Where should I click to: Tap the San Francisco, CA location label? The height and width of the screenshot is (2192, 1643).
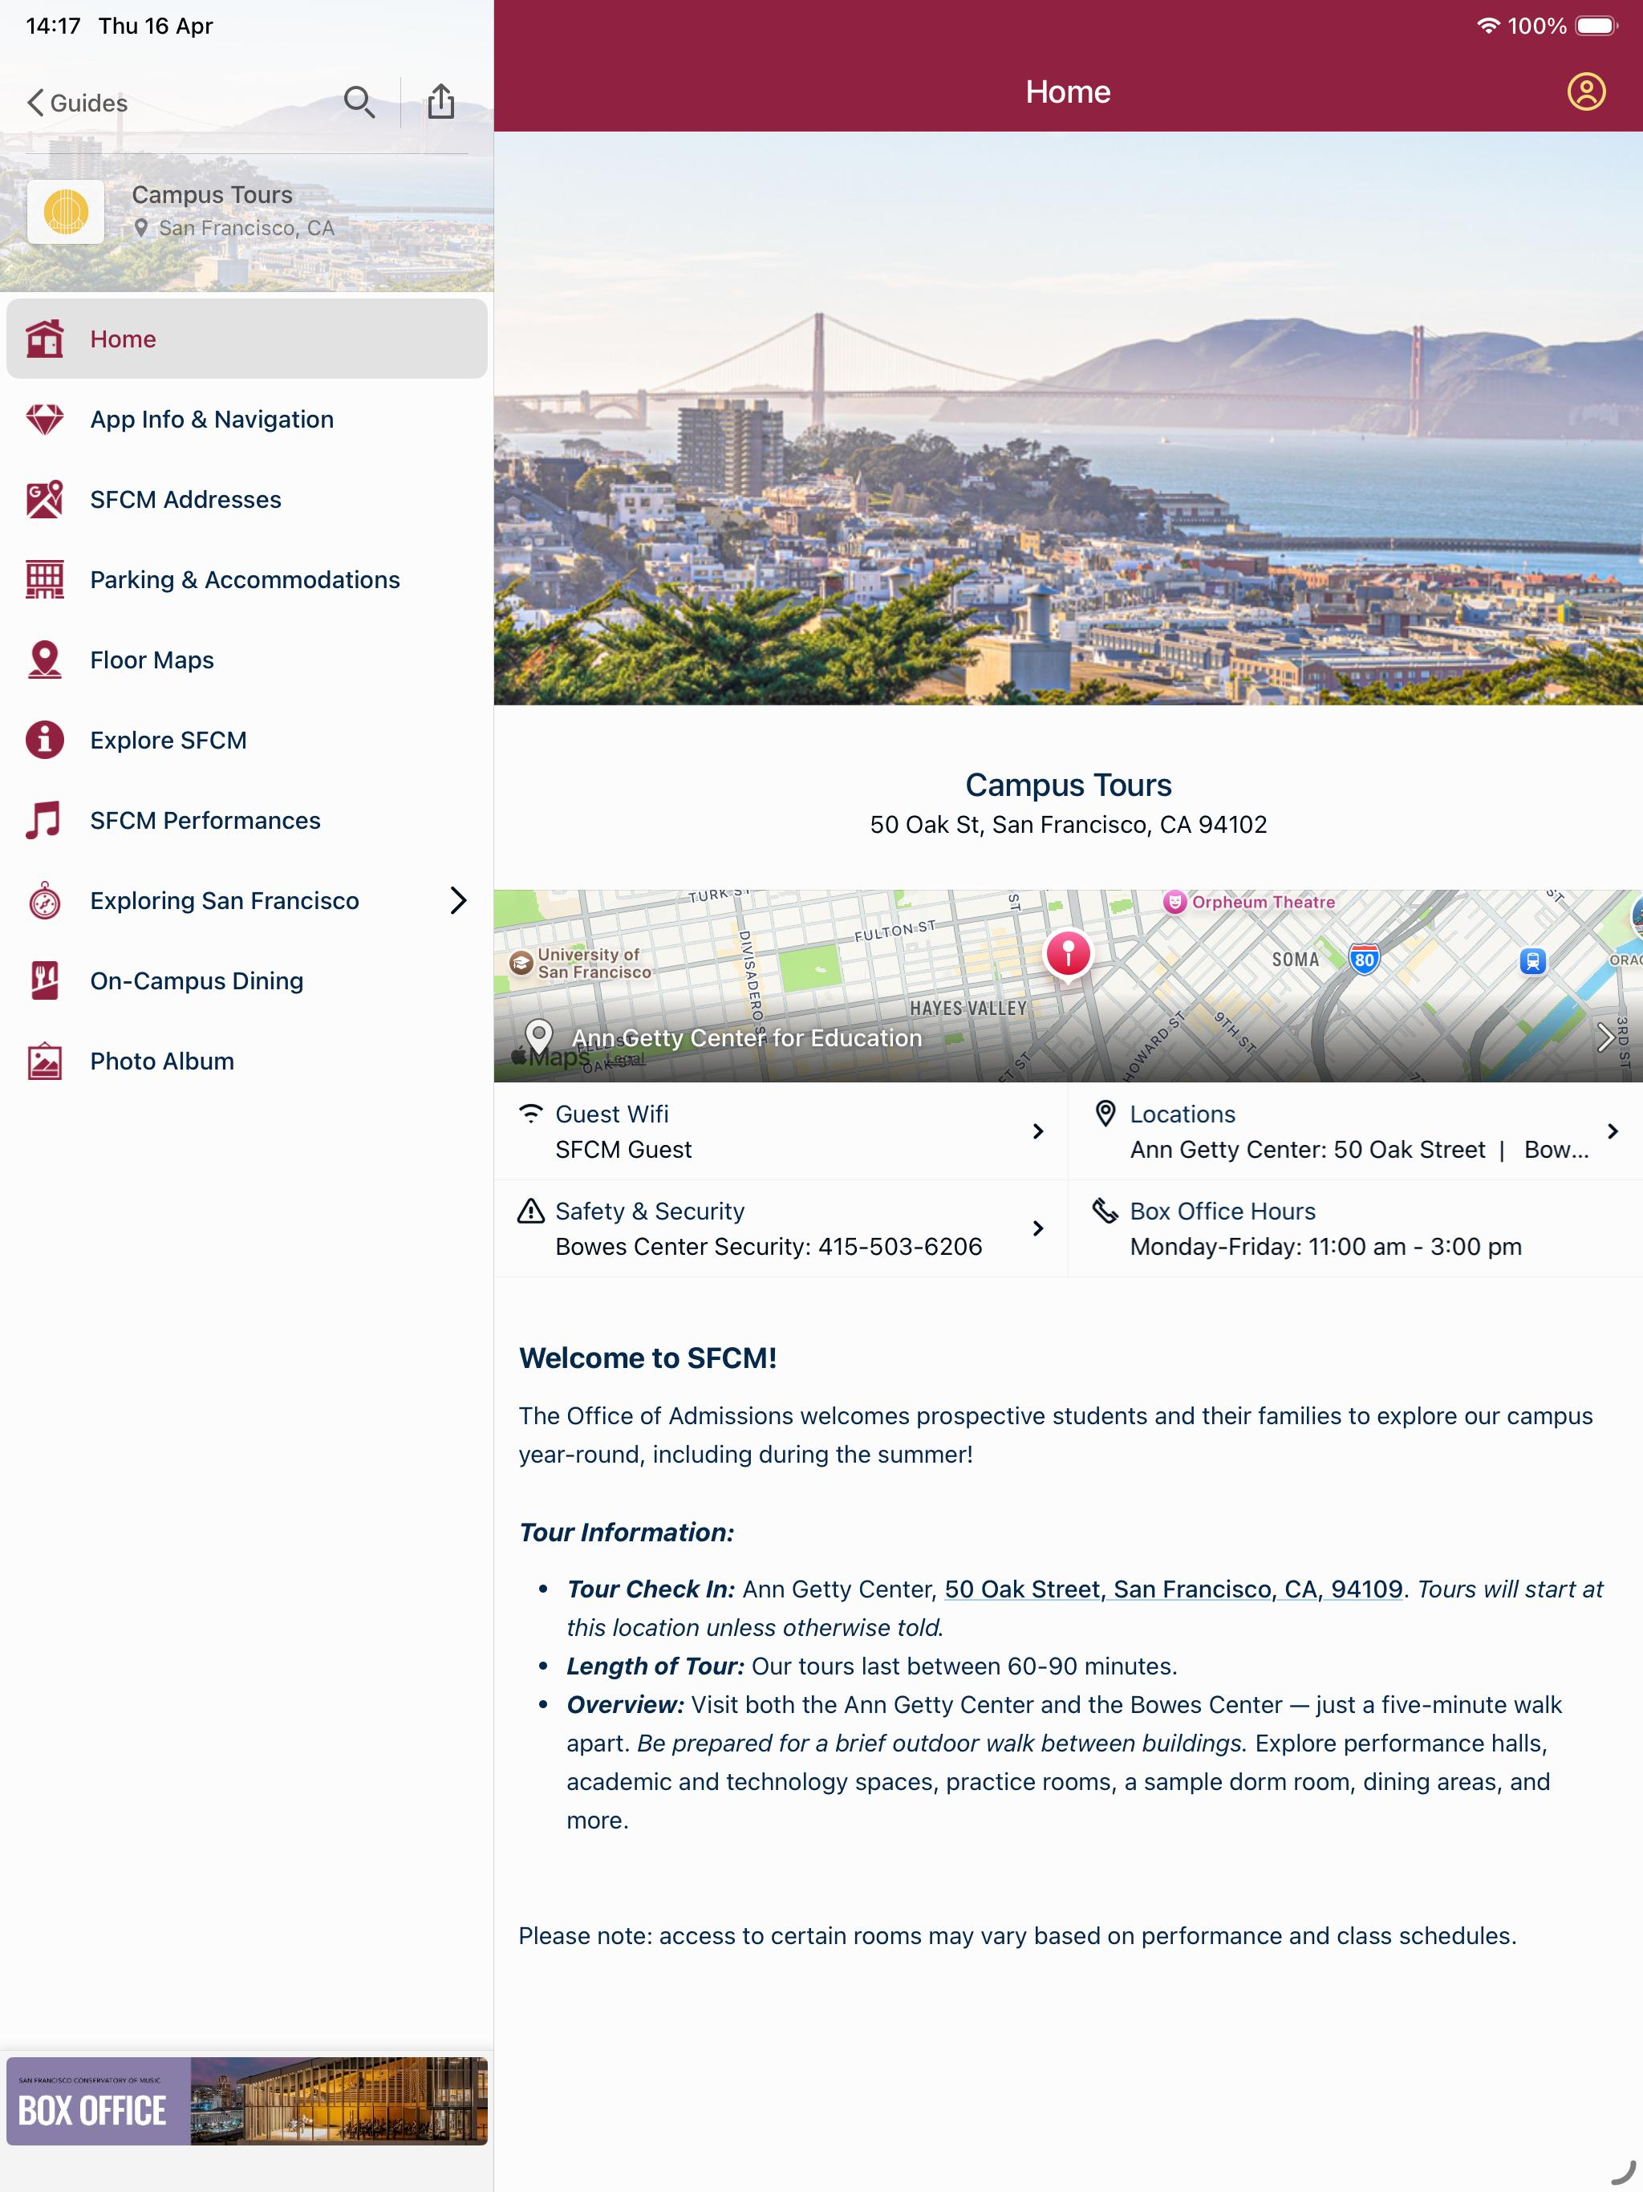(x=247, y=228)
